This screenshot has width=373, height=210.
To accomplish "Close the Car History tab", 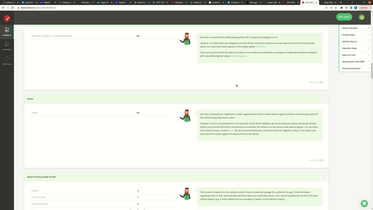I will pos(317,2).
